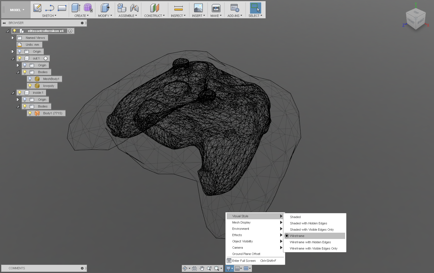Screen dimensions: 434x273
Task: Click the Create Sketch icon
Action: 37,8
